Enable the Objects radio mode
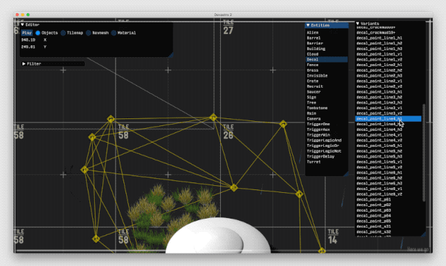 click(x=38, y=33)
